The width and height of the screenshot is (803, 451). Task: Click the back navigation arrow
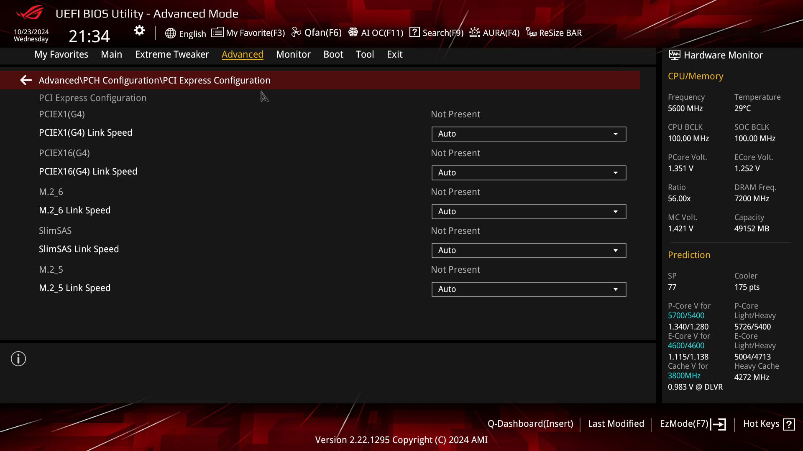26,81
